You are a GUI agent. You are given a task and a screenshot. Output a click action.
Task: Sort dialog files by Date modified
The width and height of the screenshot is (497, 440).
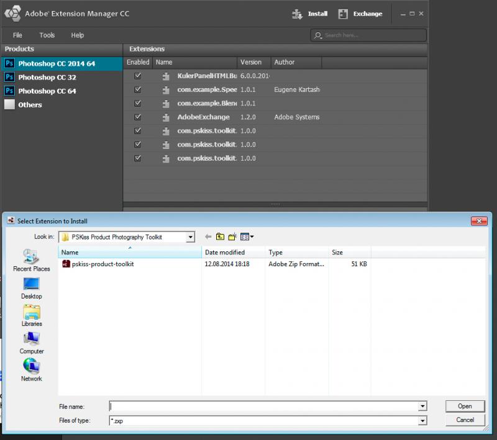[234, 253]
